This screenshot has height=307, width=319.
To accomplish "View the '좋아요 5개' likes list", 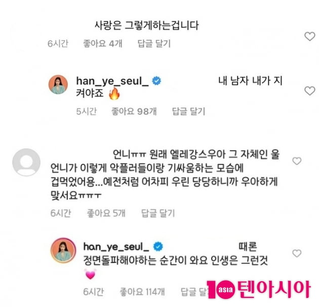I will tap(106, 213).
